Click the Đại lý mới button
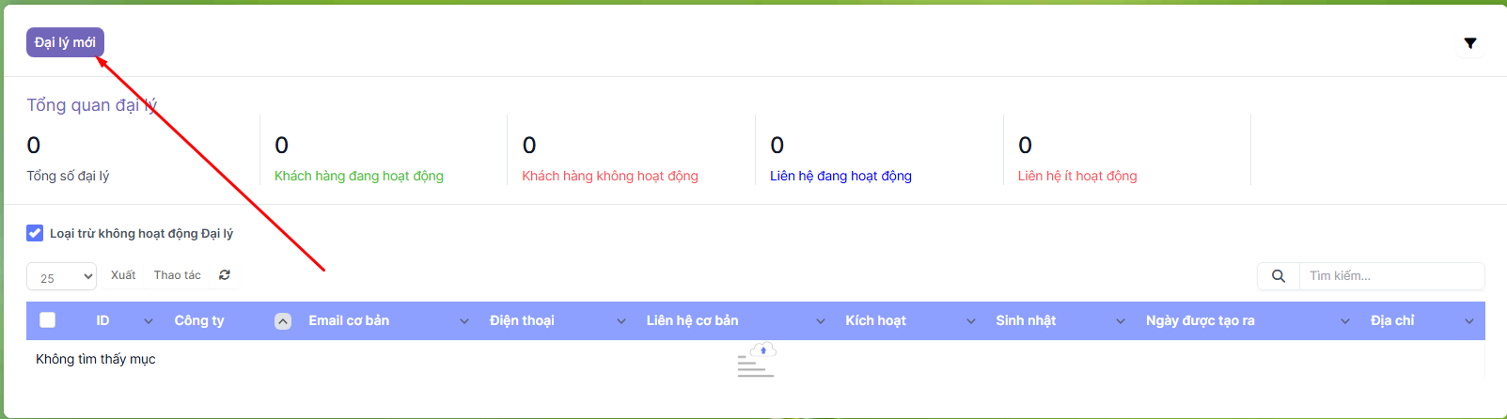The width and height of the screenshot is (1507, 419). point(65,42)
